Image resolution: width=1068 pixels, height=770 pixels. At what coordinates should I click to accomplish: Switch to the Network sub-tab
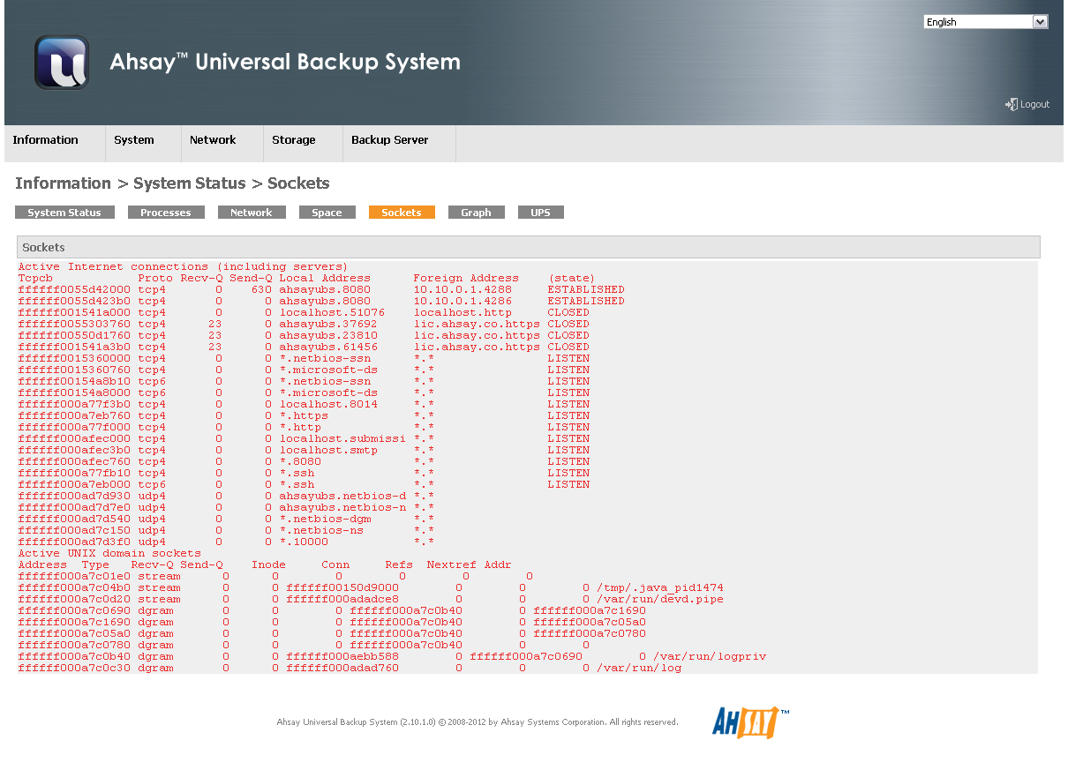[x=252, y=213]
